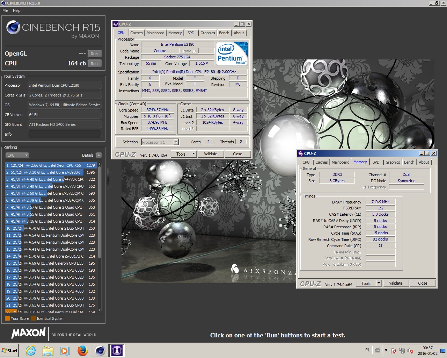Click the network tray icon

point(402,351)
